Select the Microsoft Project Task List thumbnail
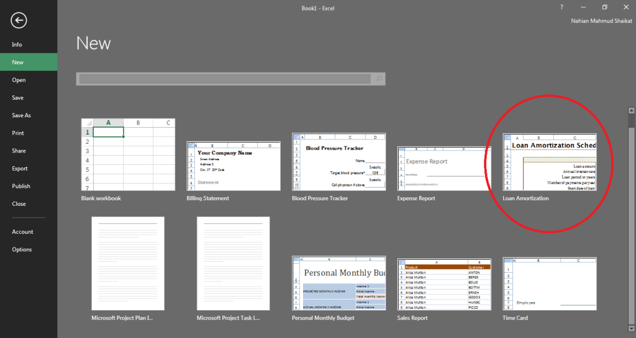 [x=234, y=264]
